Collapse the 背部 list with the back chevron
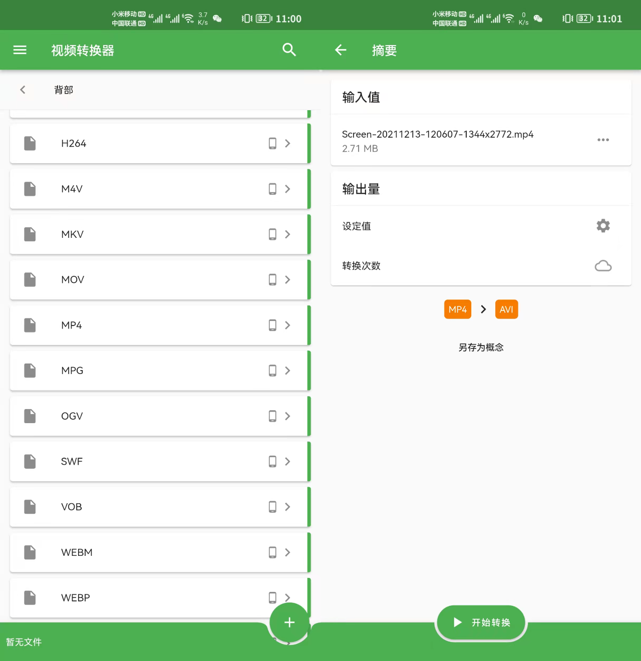 pyautogui.click(x=23, y=90)
